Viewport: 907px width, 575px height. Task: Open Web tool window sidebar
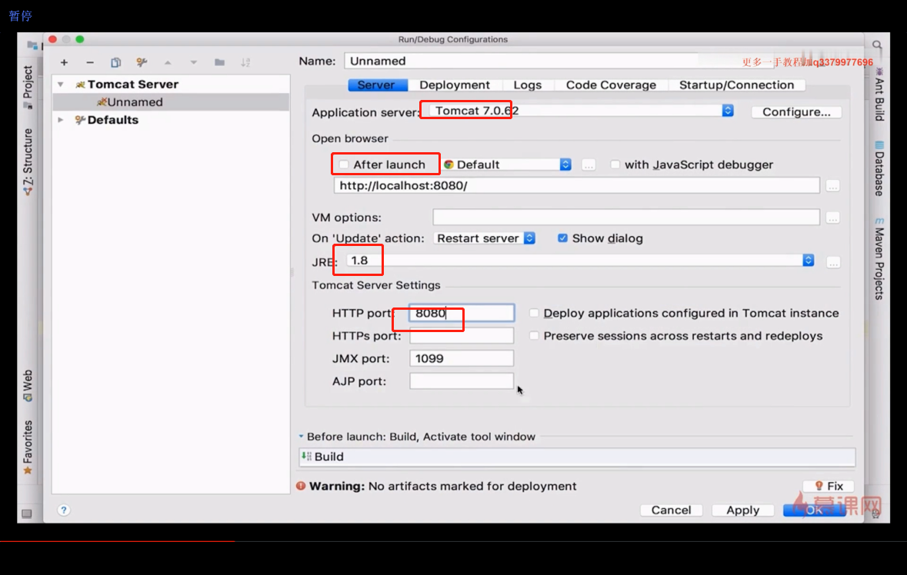point(28,385)
